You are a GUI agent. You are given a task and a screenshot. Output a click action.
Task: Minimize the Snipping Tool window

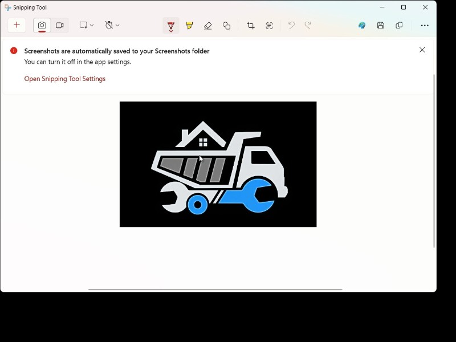382,7
